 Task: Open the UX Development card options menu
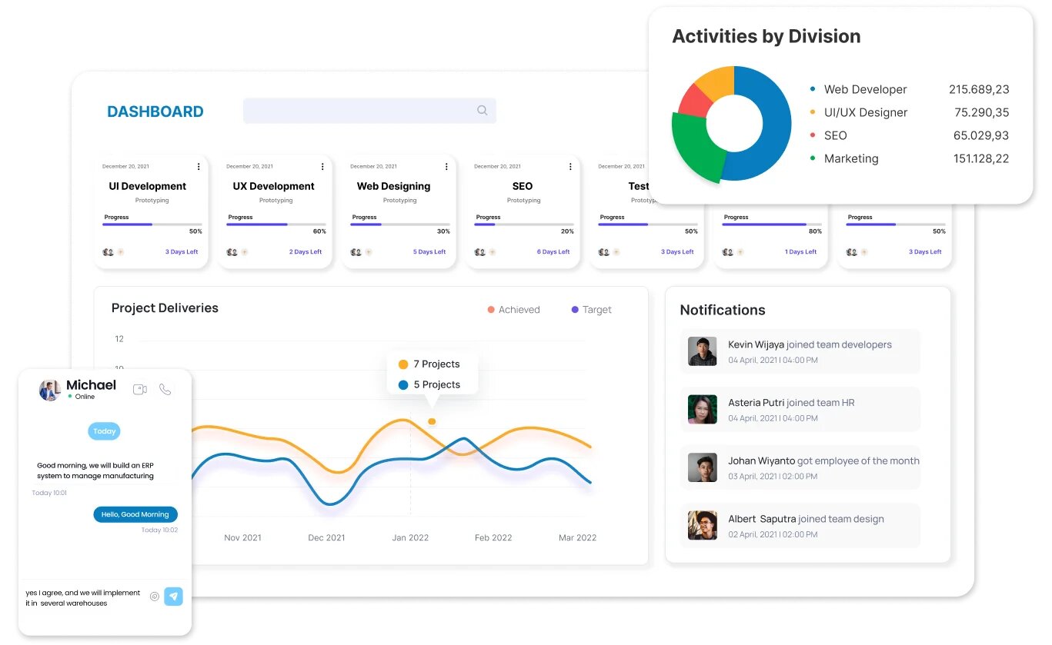coord(322,166)
